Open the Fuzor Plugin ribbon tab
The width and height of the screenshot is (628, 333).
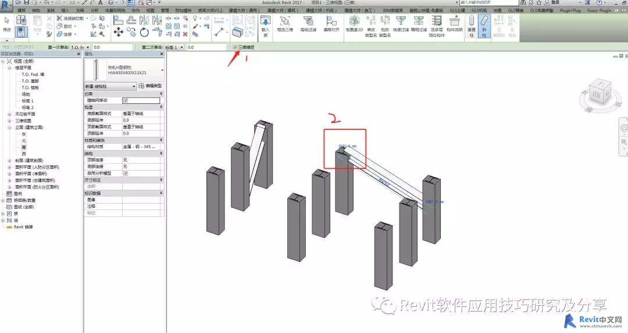pos(599,10)
